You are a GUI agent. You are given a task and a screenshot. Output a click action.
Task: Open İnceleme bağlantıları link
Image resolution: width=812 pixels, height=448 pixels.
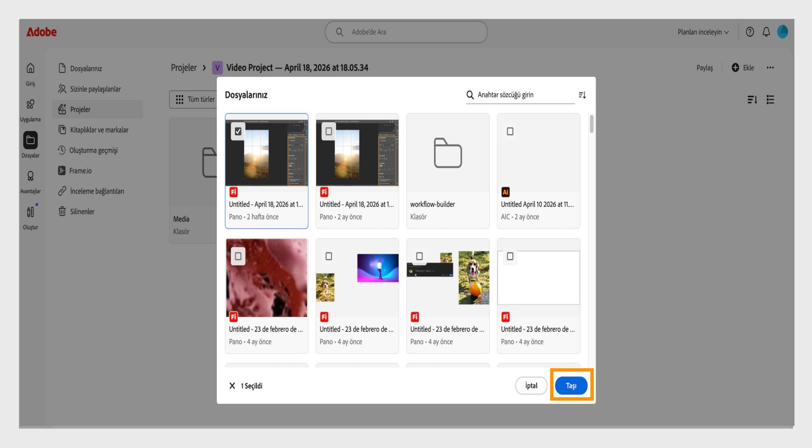[x=97, y=191]
